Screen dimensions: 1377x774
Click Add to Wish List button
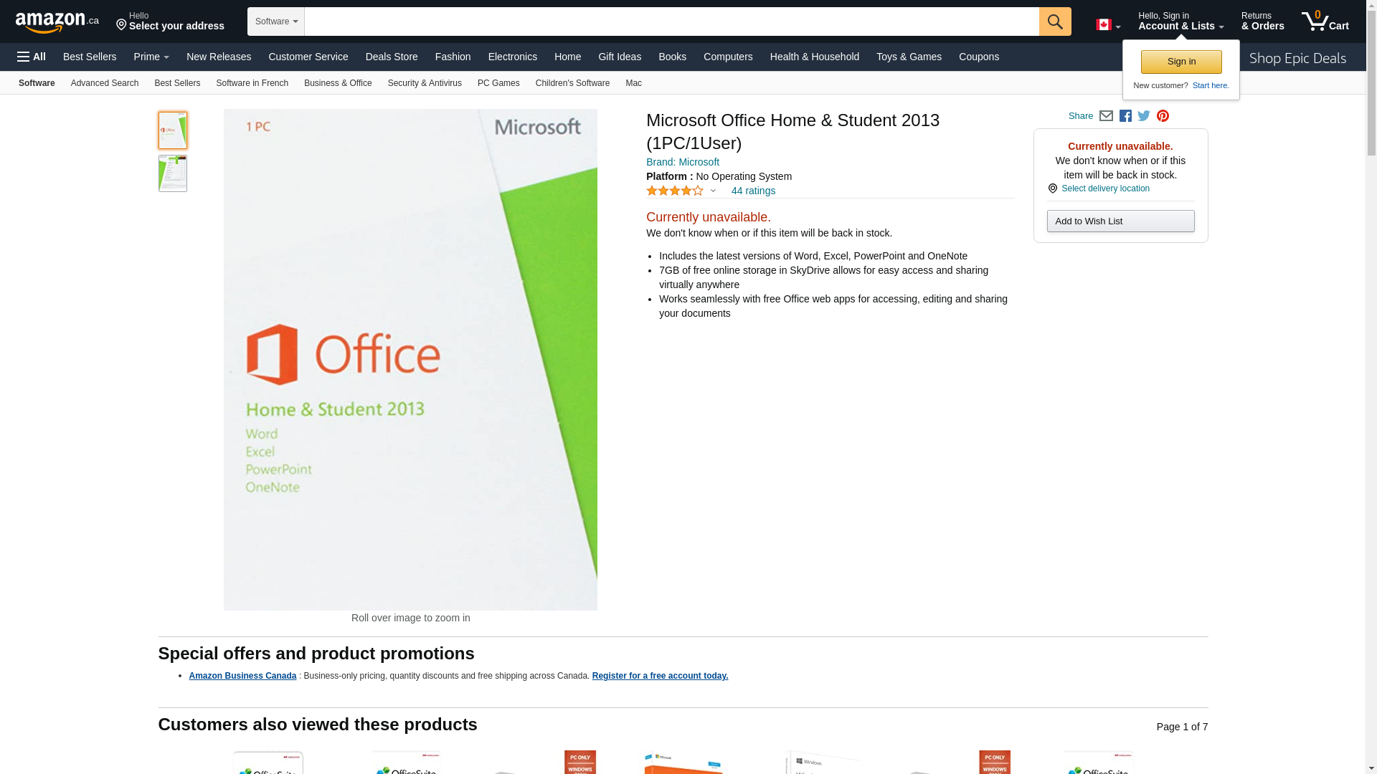1120,221
